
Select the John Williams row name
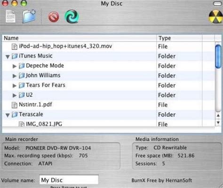click(43, 75)
